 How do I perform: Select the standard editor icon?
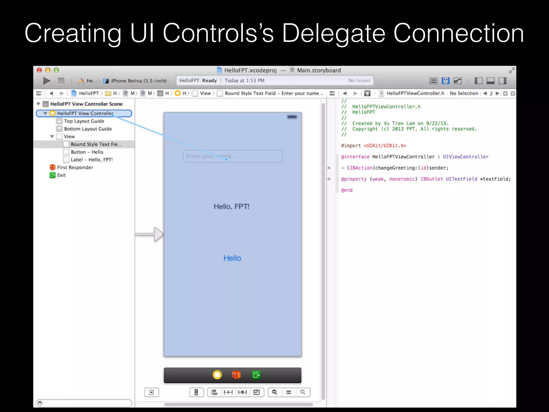click(x=433, y=81)
